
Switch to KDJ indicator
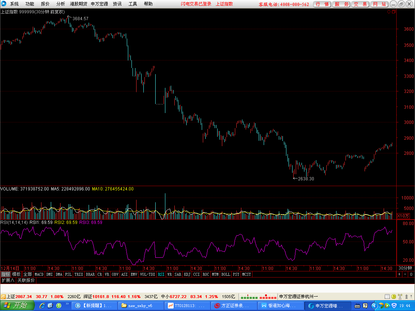[187, 274]
